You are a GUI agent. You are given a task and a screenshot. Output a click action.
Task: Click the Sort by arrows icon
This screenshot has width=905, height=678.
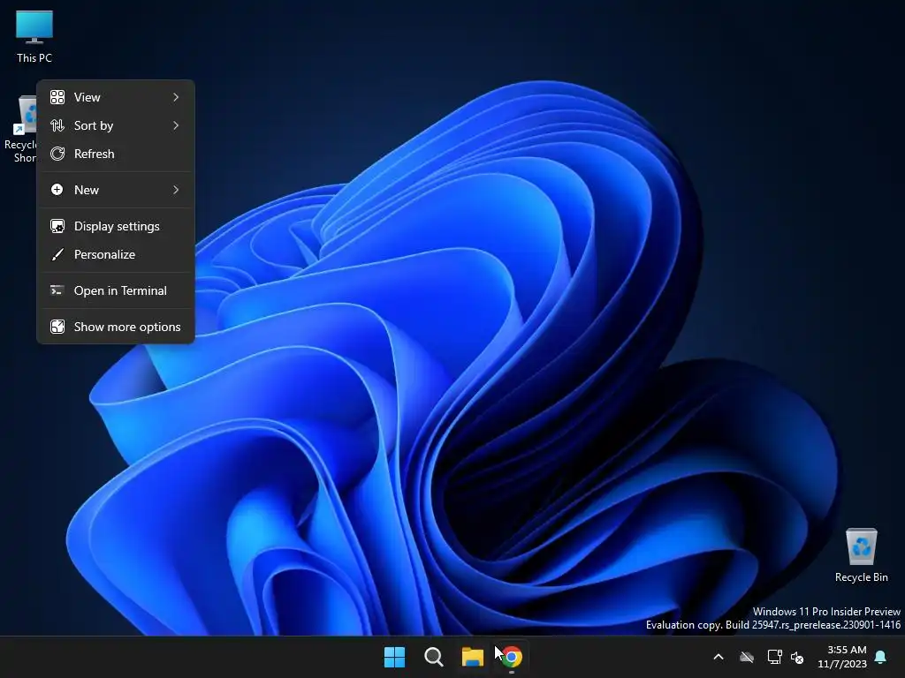click(57, 125)
